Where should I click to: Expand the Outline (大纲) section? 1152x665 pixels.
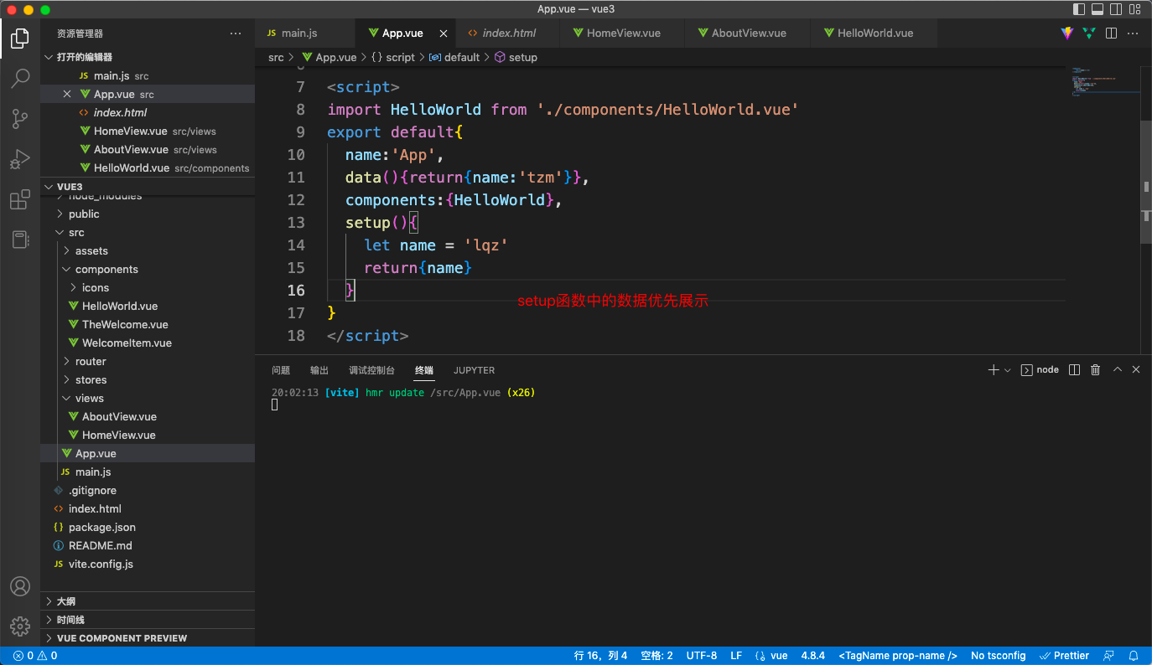point(147,601)
